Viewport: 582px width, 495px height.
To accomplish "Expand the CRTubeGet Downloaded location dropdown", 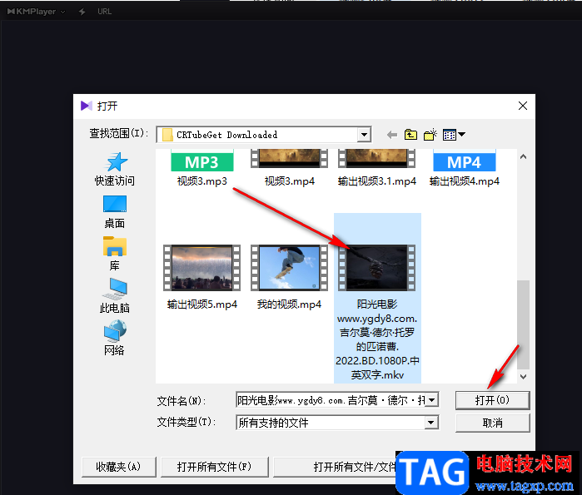I will click(364, 135).
